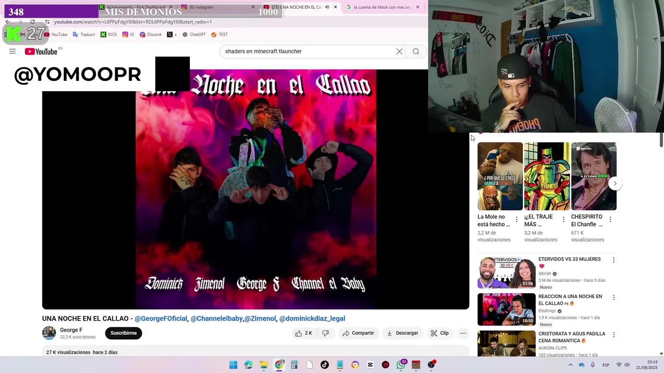The image size is (664, 373).
Task: Open the Traducir bookmark
Action: pos(84,35)
